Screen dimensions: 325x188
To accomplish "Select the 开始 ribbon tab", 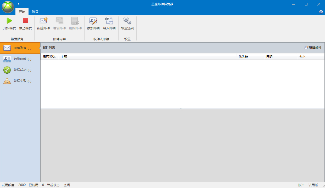I will pos(22,12).
